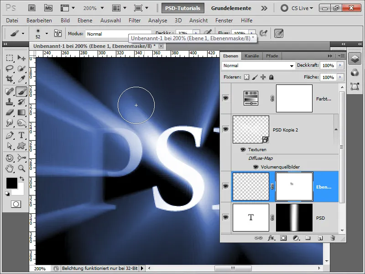This screenshot has width=365, height=274.
Task: Select the Rectangular Marquee tool
Action: tap(9, 58)
